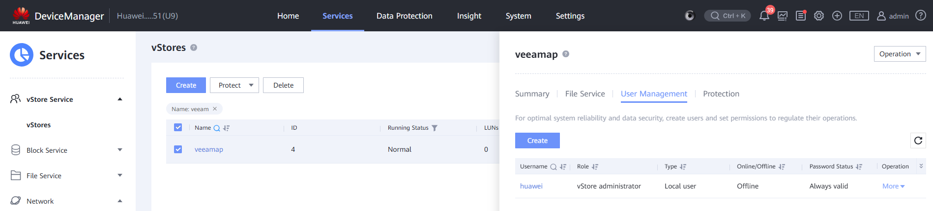Click the Huawei DeviceManager logo
Image resolution: width=933 pixels, height=211 pixels.
[21, 16]
